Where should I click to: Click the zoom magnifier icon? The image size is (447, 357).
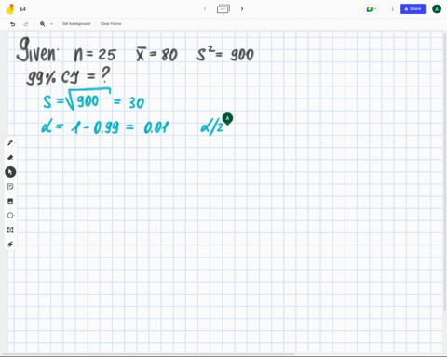pos(43,24)
